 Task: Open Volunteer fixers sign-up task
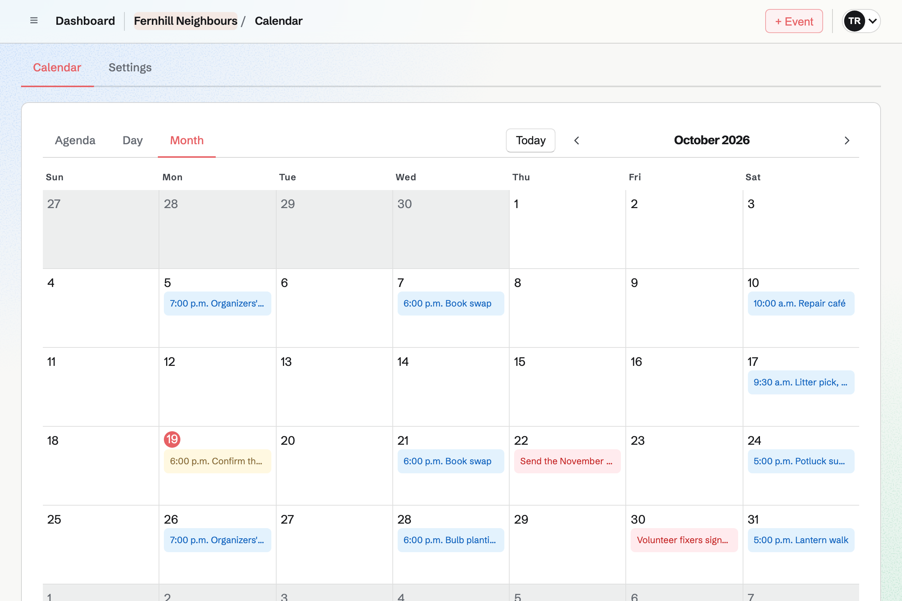coord(684,541)
